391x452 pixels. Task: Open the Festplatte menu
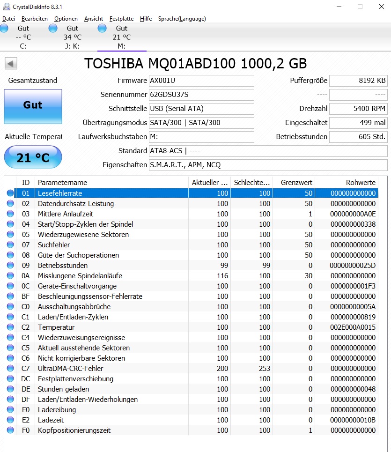122,19
